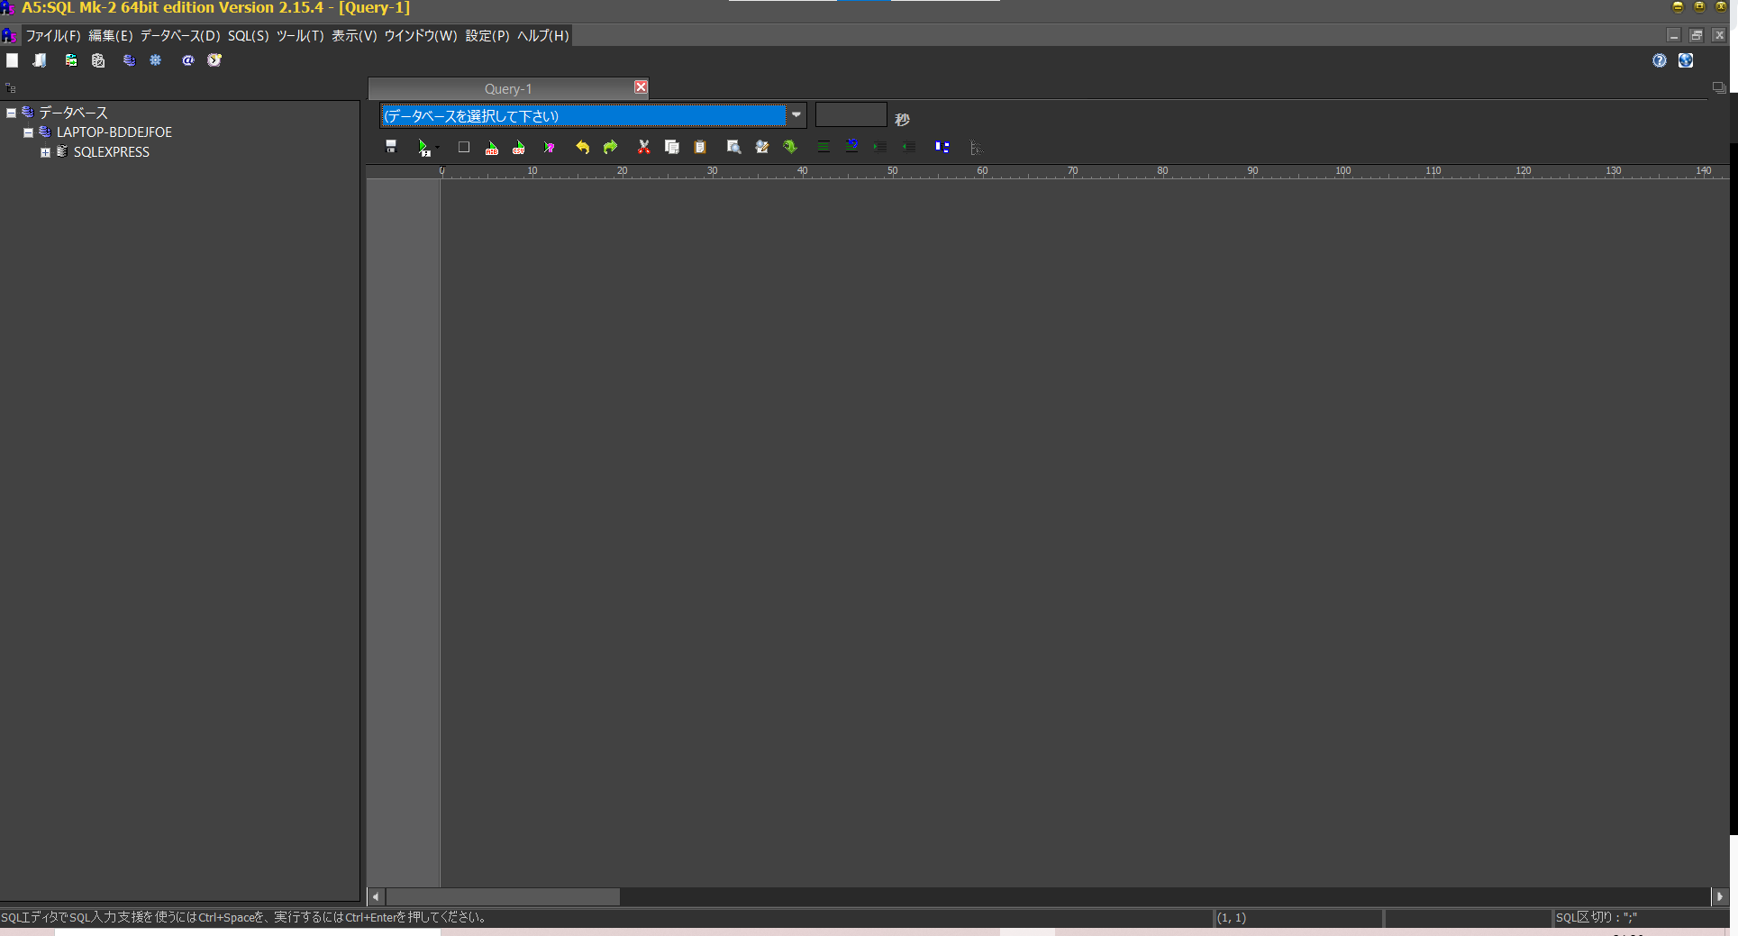Expand the SQLEXPRESS node
Screen dimensions: 1738x936
[x=45, y=152]
